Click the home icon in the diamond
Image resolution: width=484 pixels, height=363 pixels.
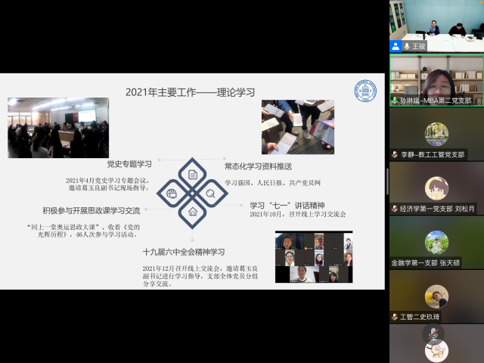[192, 212]
